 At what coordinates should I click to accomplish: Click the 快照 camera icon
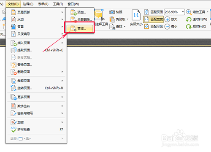click(x=112, y=12)
